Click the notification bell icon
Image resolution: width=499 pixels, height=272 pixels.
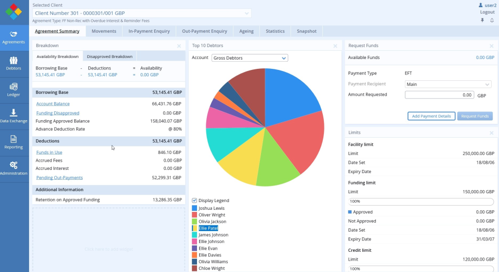pos(492,20)
